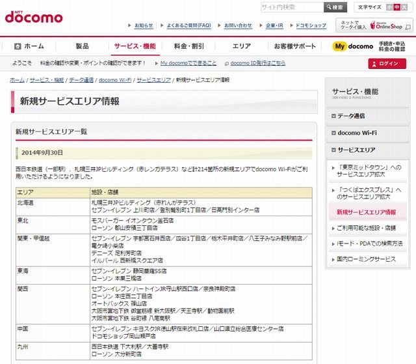Expand docomo Wi-Fi in the sidebar
Viewport: 416px width, 364px height.
[x=367, y=133]
